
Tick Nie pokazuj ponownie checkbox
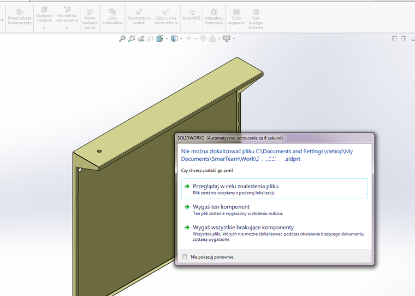[x=185, y=257]
